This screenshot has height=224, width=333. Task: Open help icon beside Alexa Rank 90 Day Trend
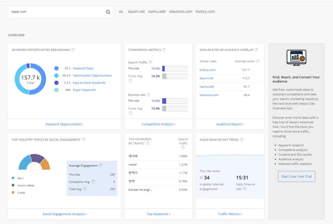tap(242, 139)
